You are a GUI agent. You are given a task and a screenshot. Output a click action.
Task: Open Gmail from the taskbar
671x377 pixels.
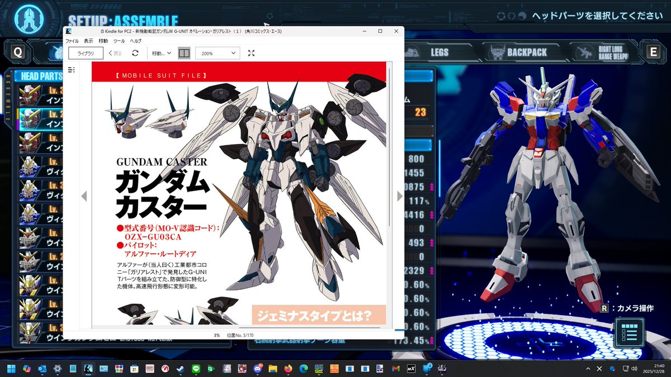396,369
